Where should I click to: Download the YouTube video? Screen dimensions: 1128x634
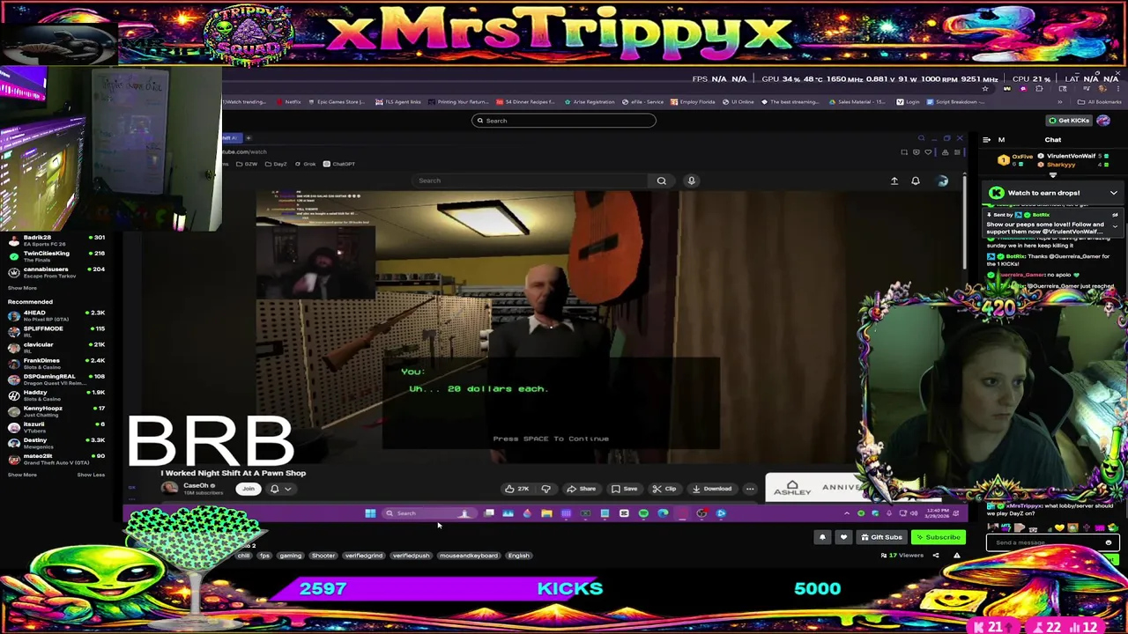tap(710, 489)
